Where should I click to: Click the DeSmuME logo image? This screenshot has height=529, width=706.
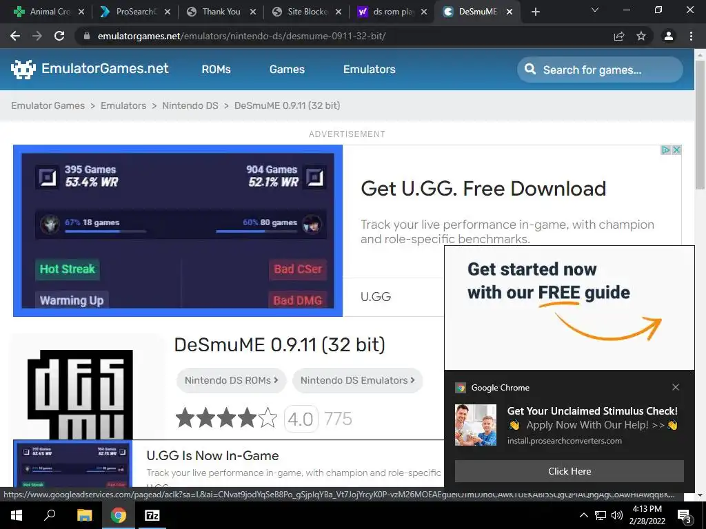coord(80,395)
